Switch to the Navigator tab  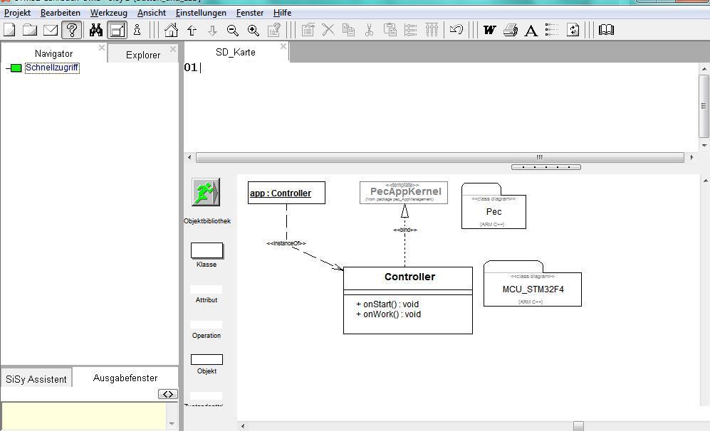pos(53,53)
